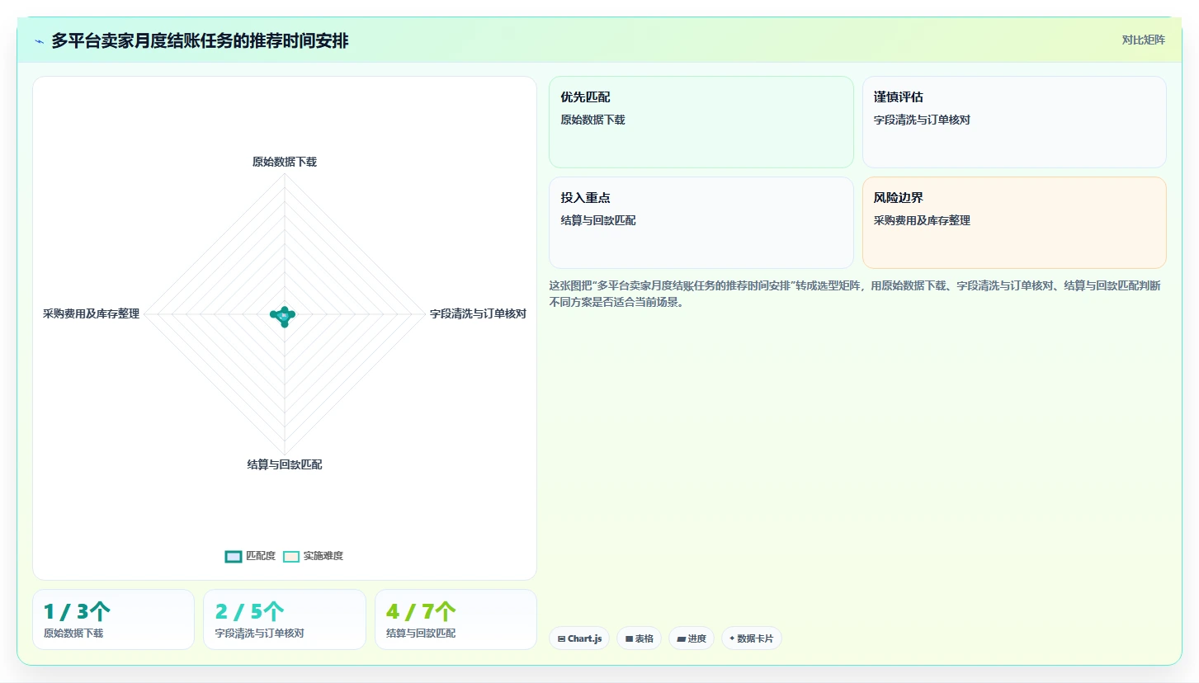The image size is (1199, 683).
Task: Click the icon inside the 表格 tag
Action: pos(629,638)
